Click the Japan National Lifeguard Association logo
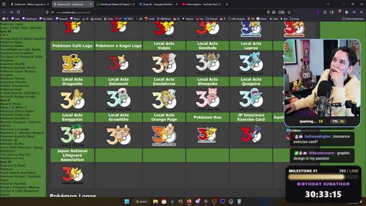Image resolution: width=366 pixels, height=206 pixels. [x=73, y=175]
